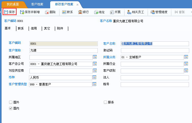
Task: Click the 税号 input field
Action: [x=155, y=84]
